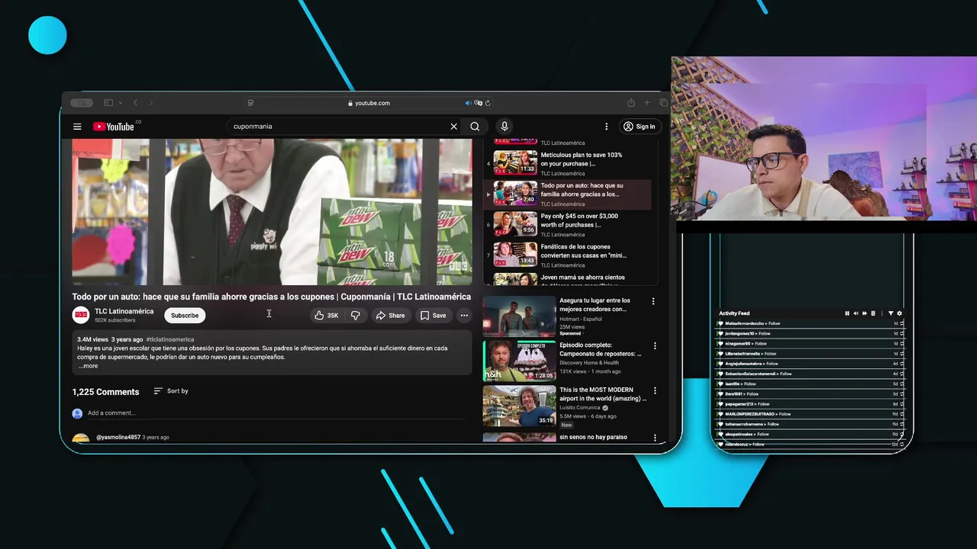Image resolution: width=977 pixels, height=549 pixels.
Task: Go forward in Safari history
Action: pyautogui.click(x=150, y=103)
